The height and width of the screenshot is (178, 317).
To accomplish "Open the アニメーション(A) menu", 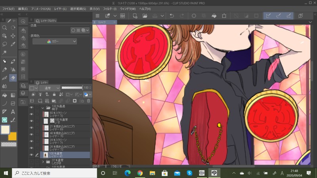I will (41, 9).
